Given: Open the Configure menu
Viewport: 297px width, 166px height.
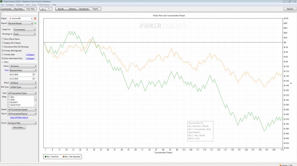Looking at the screenshot, I should (10, 5).
